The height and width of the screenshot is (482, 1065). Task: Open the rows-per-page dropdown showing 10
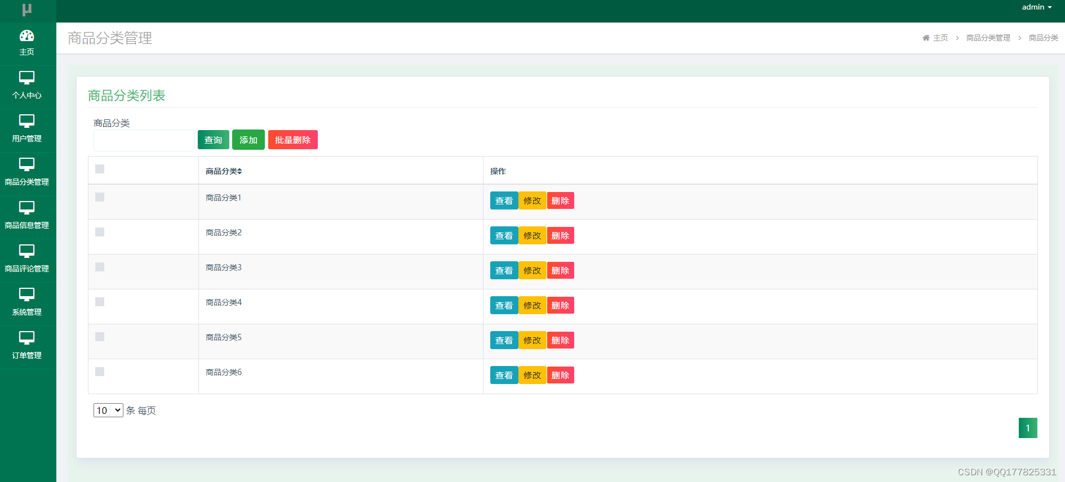click(x=108, y=410)
